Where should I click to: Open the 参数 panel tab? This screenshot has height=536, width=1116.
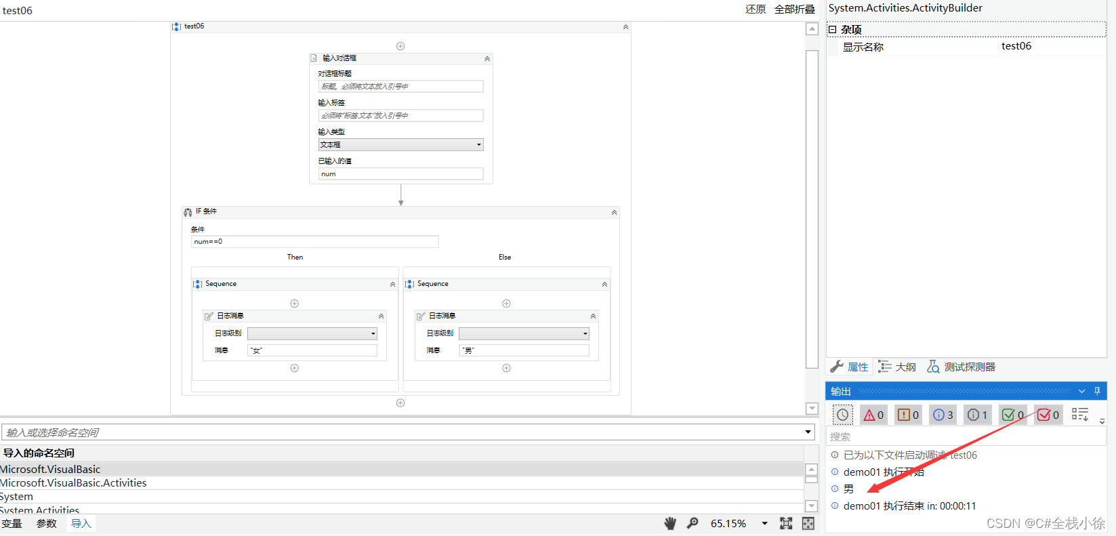tap(46, 523)
